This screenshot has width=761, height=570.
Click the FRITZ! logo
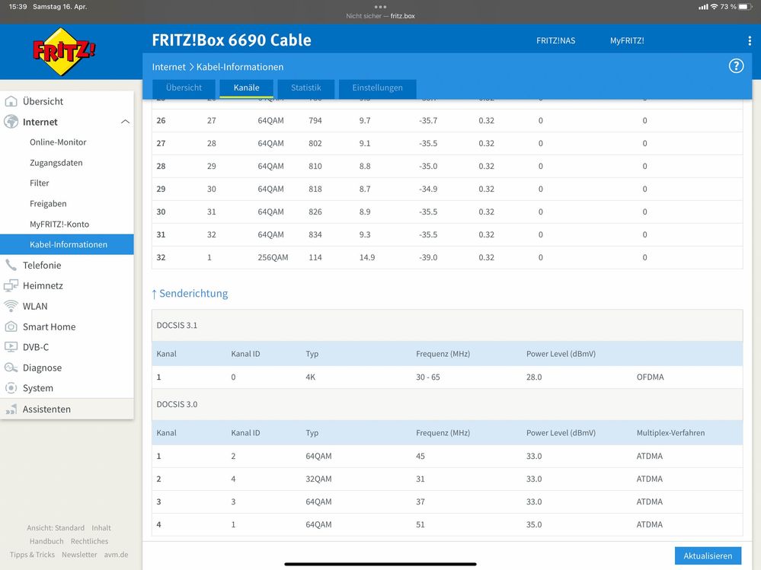64,52
